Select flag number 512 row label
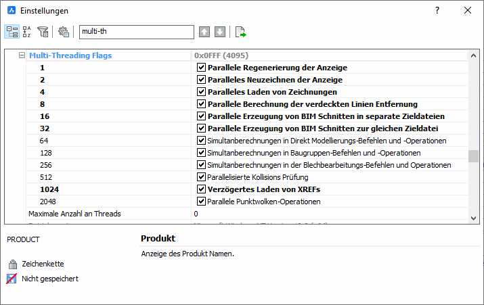 [46, 177]
